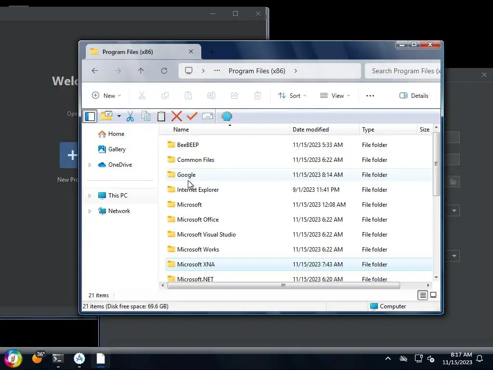Switch to the large thumbnails view icon
Screen dimensions: 493x370
point(433,295)
